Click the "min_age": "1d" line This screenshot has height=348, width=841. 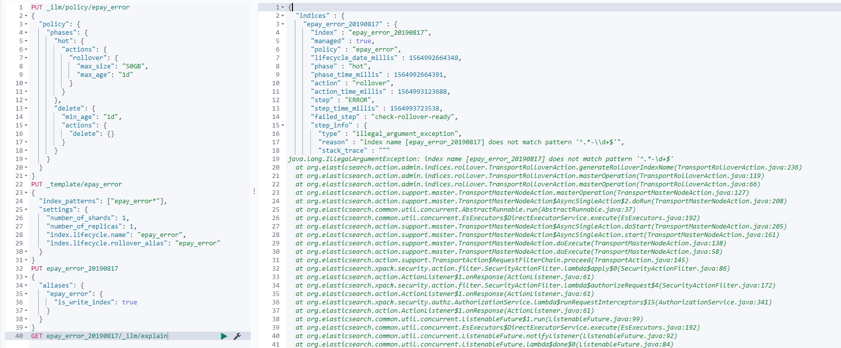[x=92, y=117]
